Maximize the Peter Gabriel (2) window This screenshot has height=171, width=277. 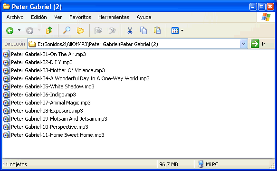[262, 7]
